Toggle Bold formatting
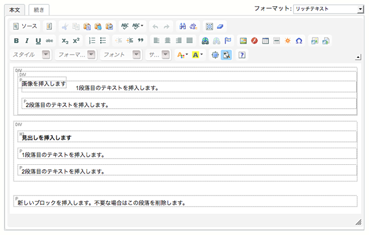Viewport: 369px width, 235px height. tap(16, 41)
